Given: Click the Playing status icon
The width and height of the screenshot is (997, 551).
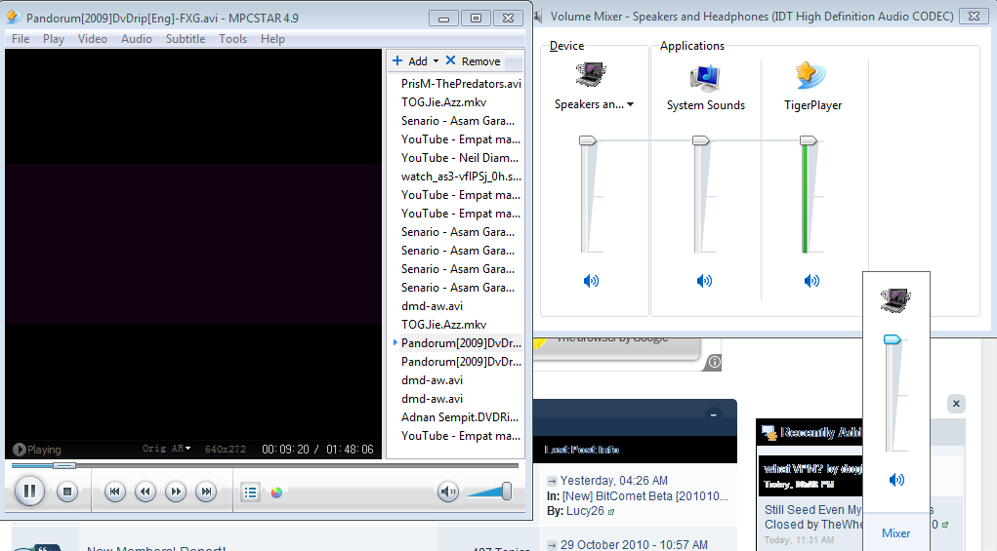Looking at the screenshot, I should point(20,450).
